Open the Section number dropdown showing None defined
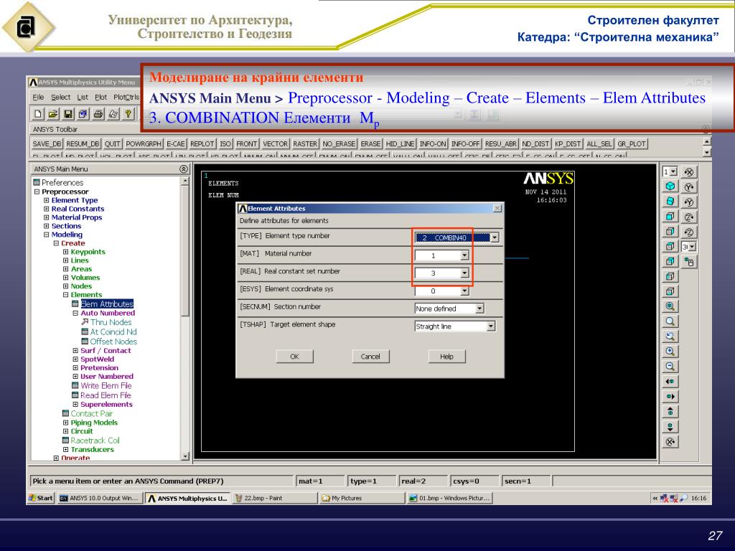The image size is (735, 551). pos(479,309)
